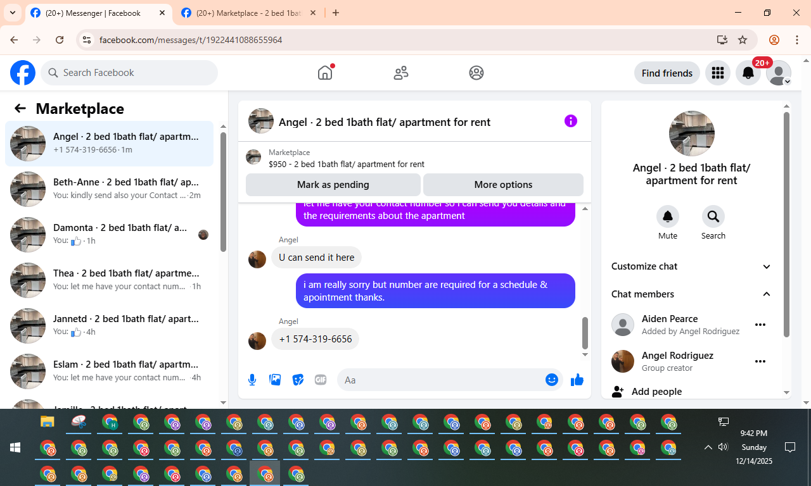The width and height of the screenshot is (811, 486).
Task: Search in conversation magnifier icon
Action: [x=713, y=216]
